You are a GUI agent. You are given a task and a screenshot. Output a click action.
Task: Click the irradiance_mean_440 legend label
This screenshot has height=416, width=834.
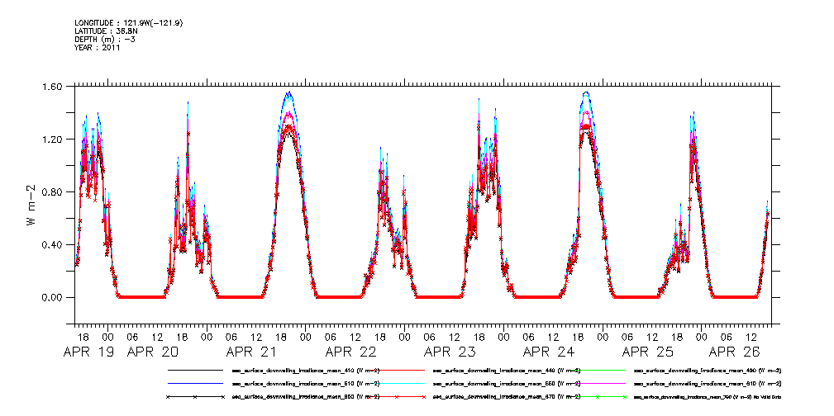507,370
